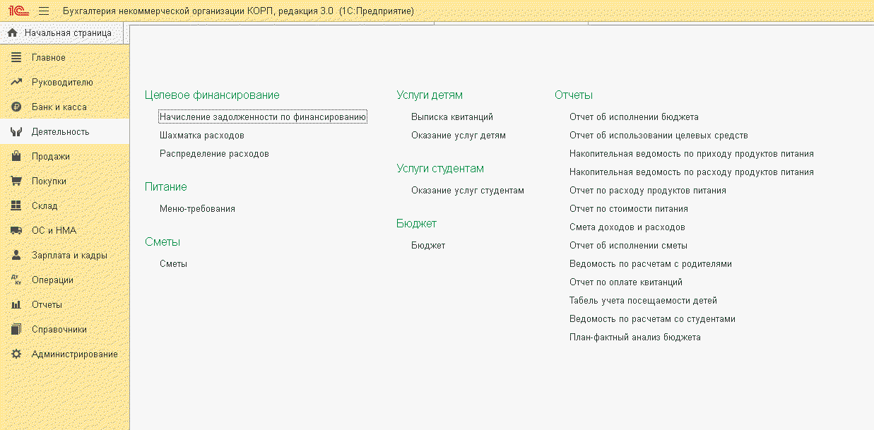Open Начисление задолженности по финансированию
The width and height of the screenshot is (874, 430).
[x=263, y=117]
